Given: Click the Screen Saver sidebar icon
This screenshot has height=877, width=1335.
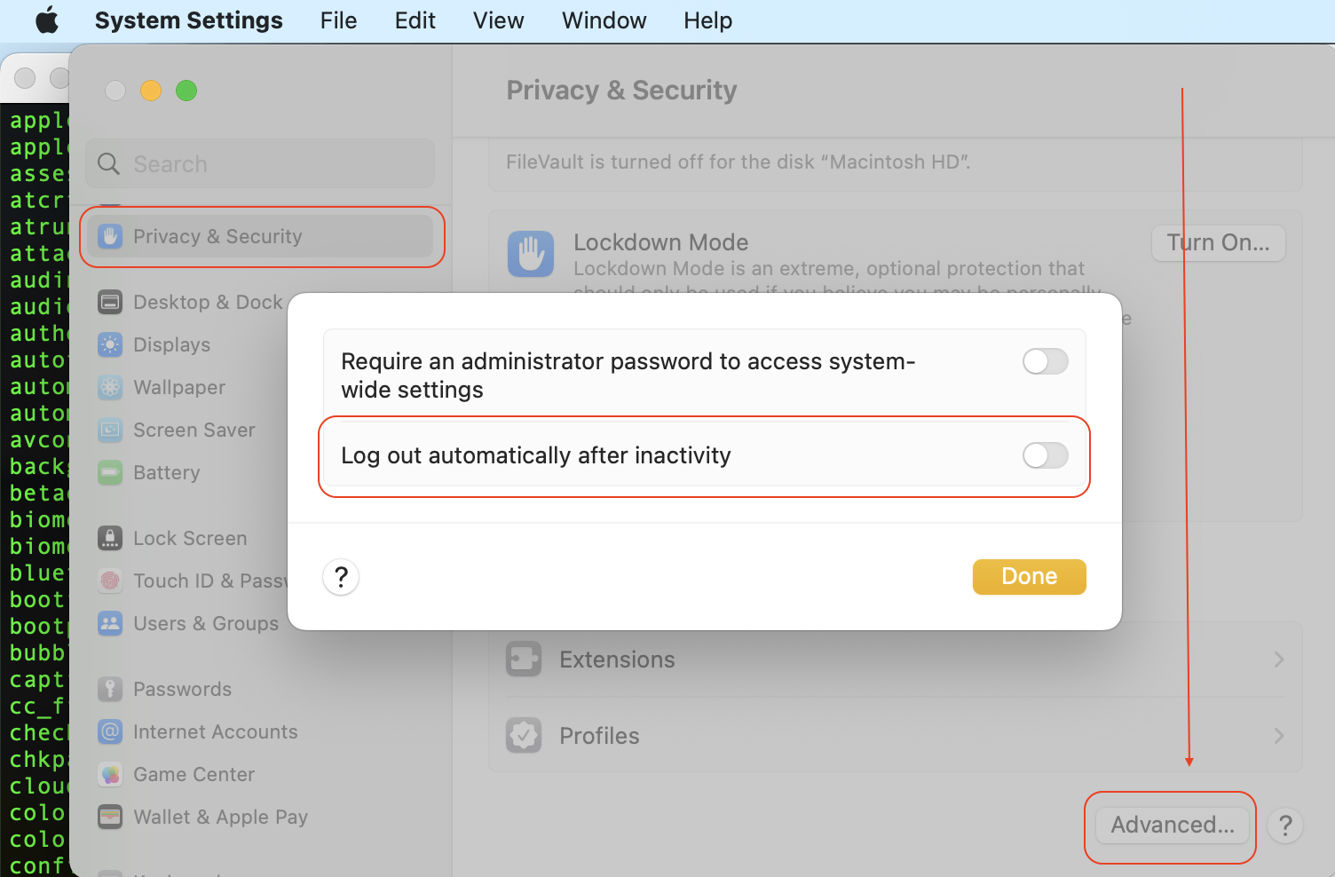Looking at the screenshot, I should [x=110, y=430].
